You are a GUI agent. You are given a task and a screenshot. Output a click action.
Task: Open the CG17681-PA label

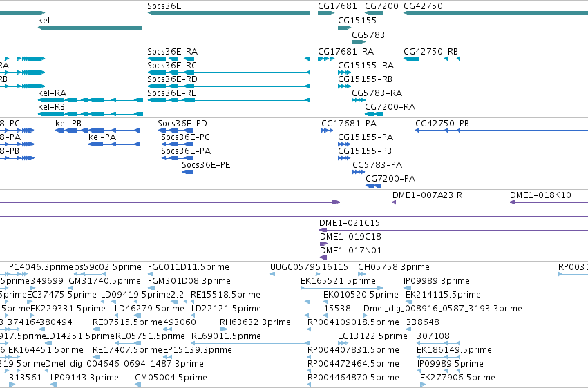pyautogui.click(x=349, y=123)
